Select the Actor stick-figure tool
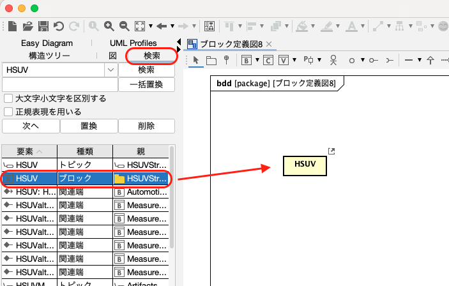This screenshot has width=449, height=286. 333,61
